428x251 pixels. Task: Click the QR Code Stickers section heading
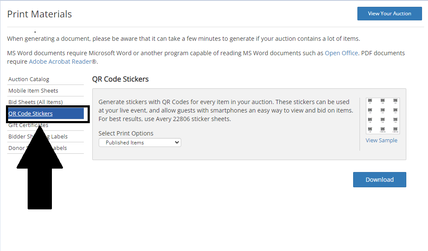pyautogui.click(x=120, y=79)
